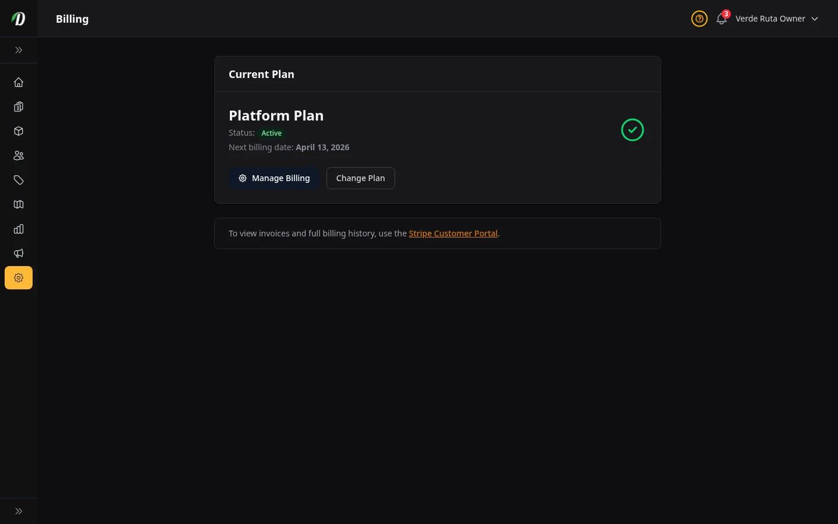Click the Active status badge

(271, 133)
